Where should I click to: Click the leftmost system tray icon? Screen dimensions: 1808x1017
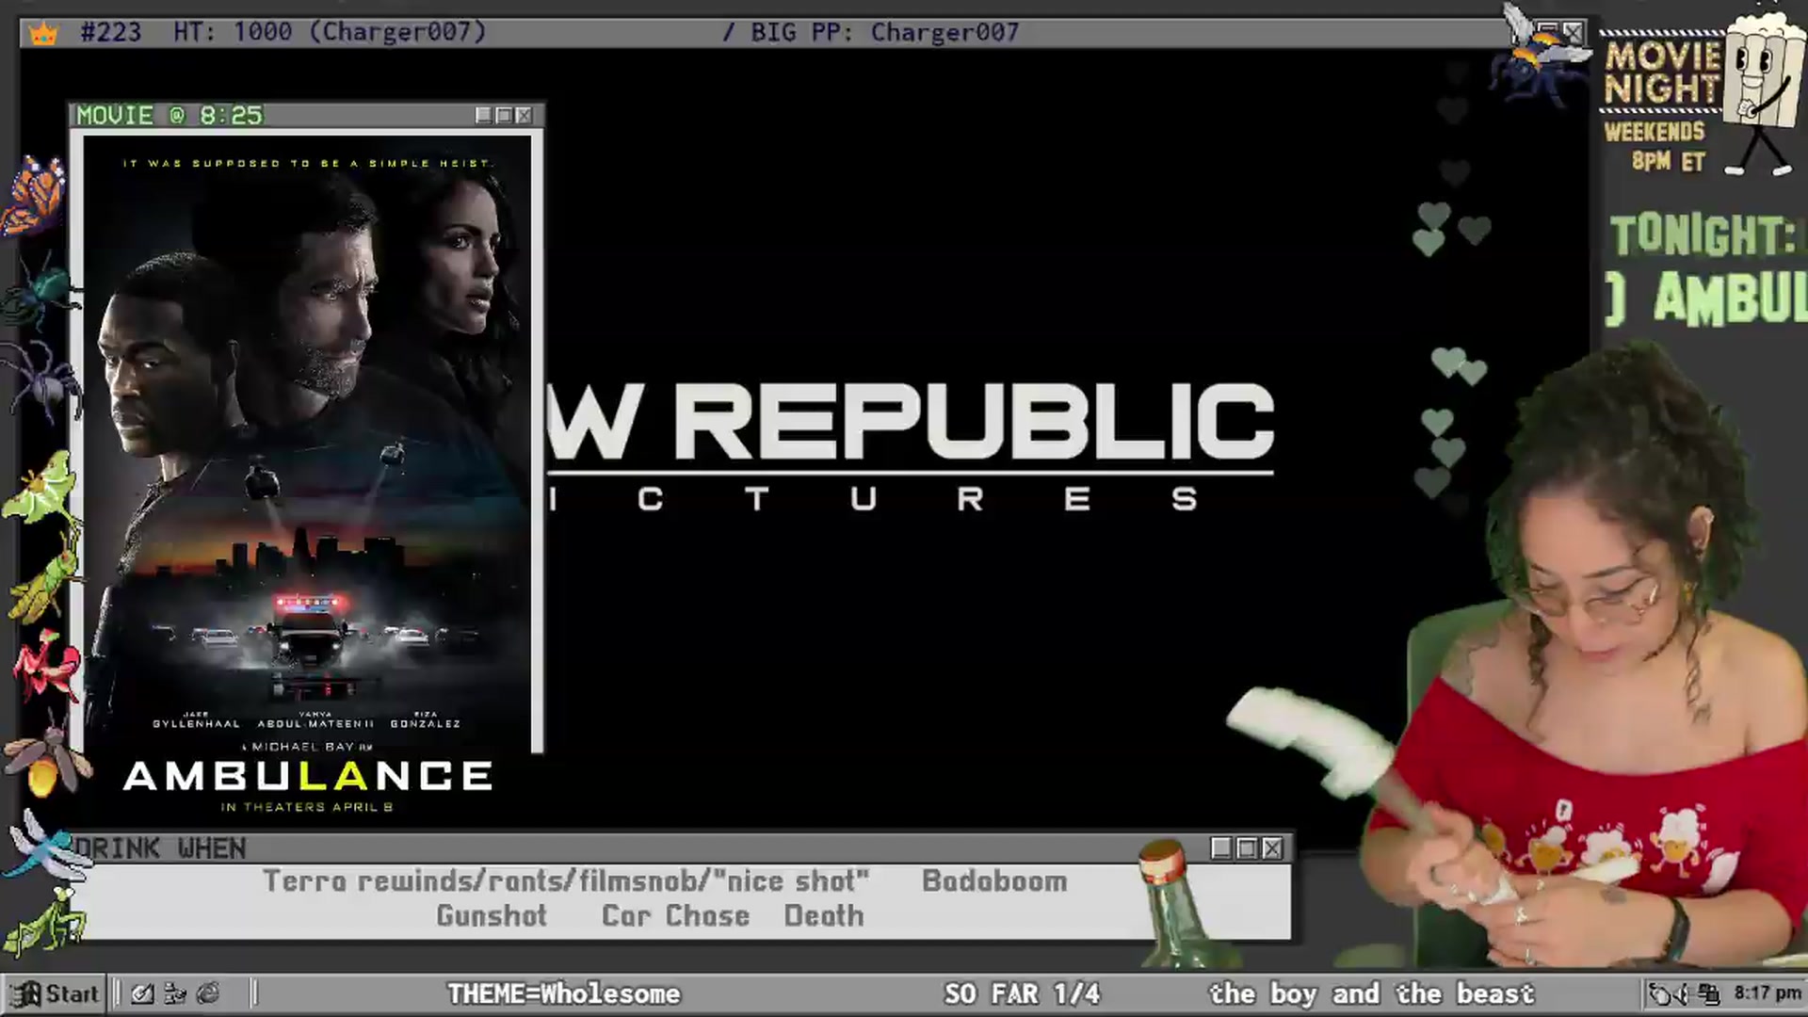1661,993
